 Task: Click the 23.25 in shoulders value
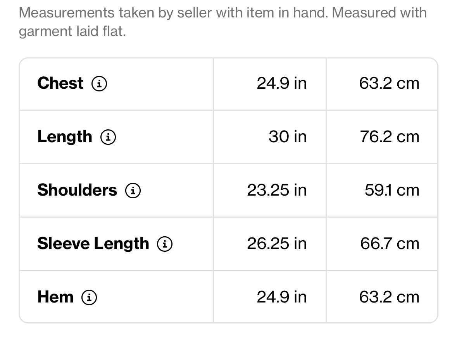tap(277, 190)
